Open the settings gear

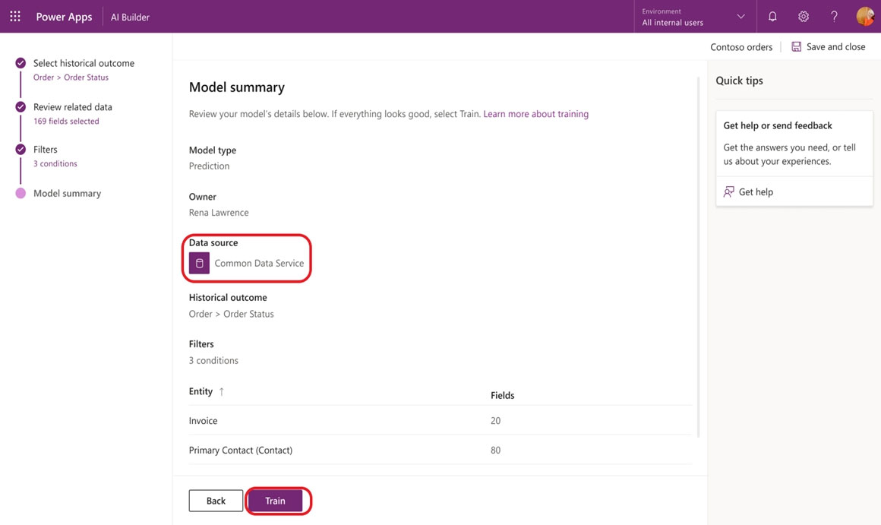(803, 16)
